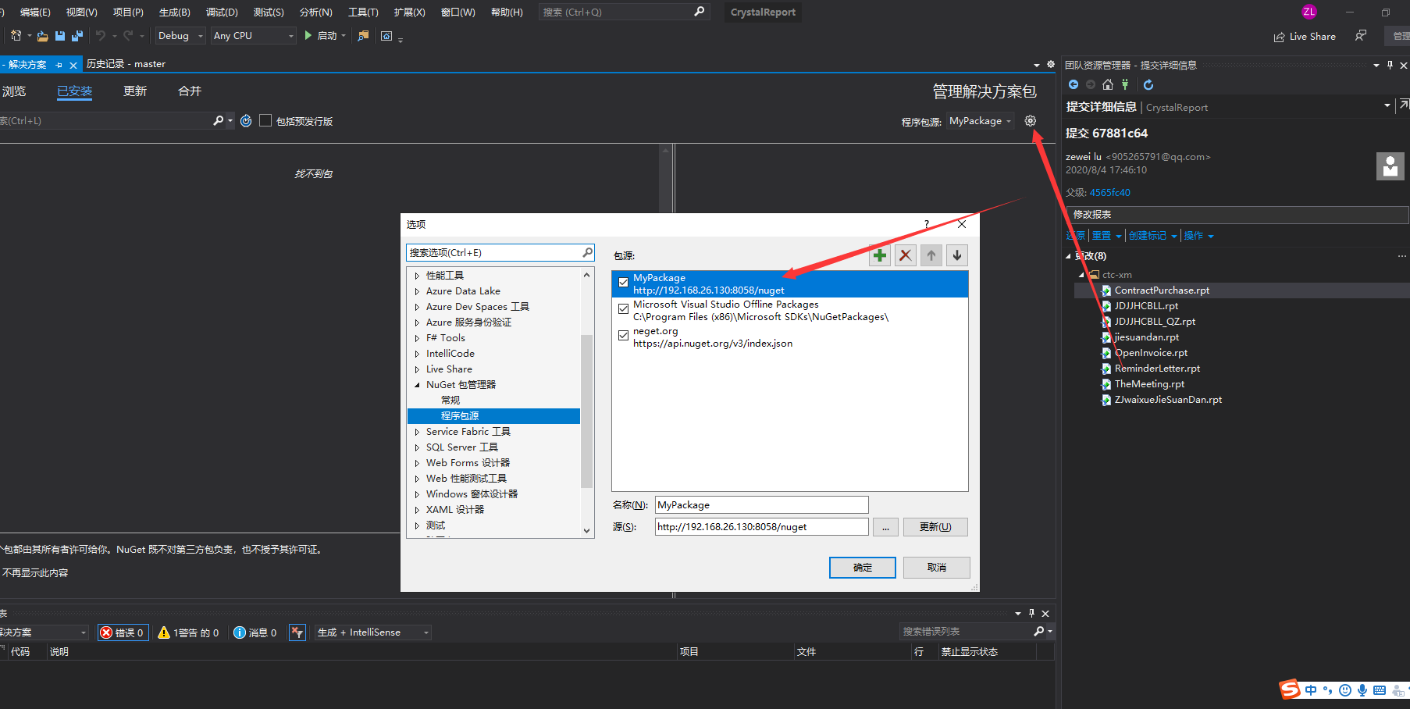Image resolution: width=1410 pixels, height=709 pixels.
Task: Open the Actions dropdown in commit details
Action: [x=1198, y=236]
